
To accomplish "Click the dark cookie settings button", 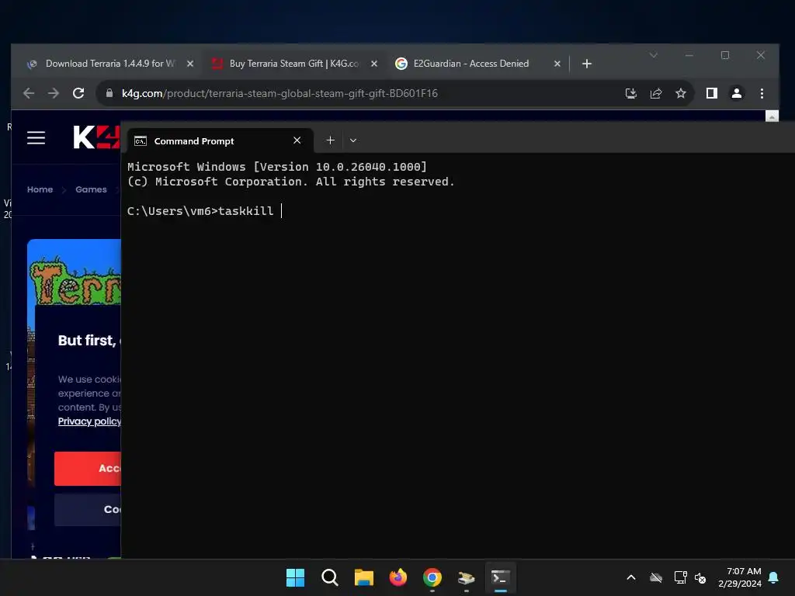I will tap(88, 509).
